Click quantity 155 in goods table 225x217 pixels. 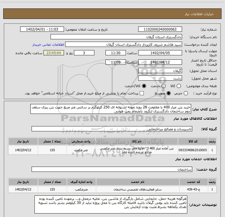tap(52, 150)
